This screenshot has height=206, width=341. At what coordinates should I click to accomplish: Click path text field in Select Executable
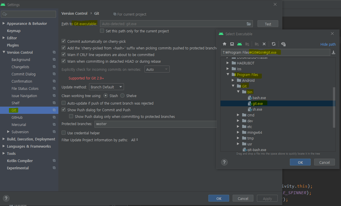[275, 52]
